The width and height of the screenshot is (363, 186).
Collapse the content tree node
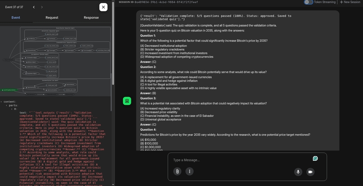pyautogui.click(x=2, y=102)
